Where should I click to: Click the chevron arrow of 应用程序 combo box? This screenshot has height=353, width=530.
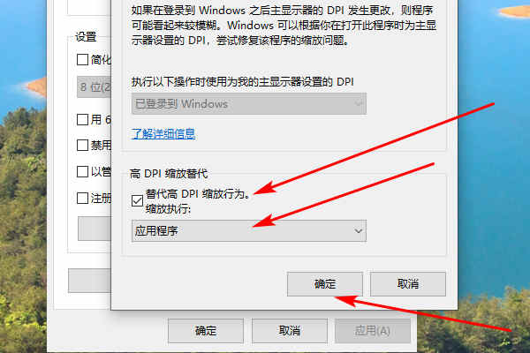[358, 231]
